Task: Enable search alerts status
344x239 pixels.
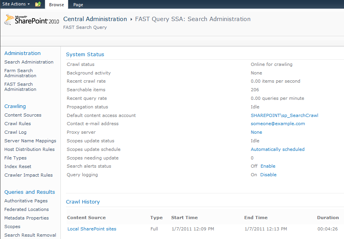Action: click(x=268, y=166)
